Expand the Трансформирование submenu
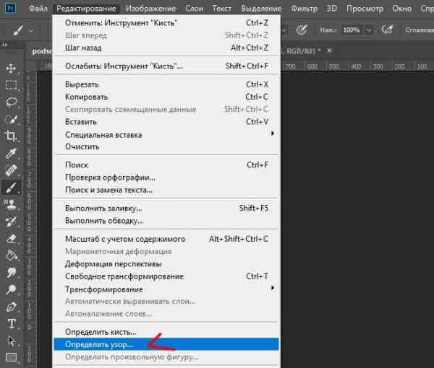Viewport: 434px width, 368px height. point(273,289)
